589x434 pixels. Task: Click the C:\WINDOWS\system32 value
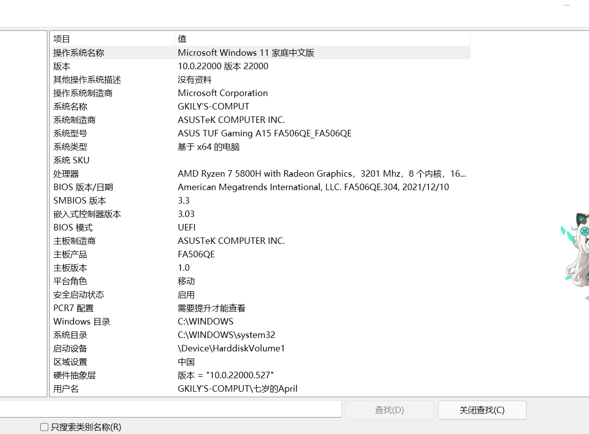click(x=226, y=335)
